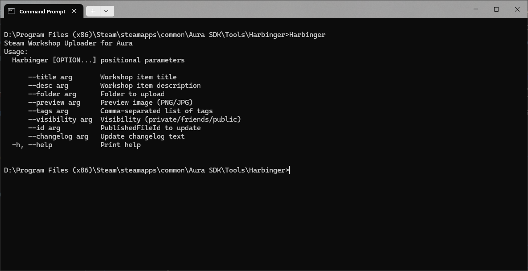Screen dimensions: 528x271
Task: Click the 'Comma-separated list of tags' text
Action: pos(157,111)
